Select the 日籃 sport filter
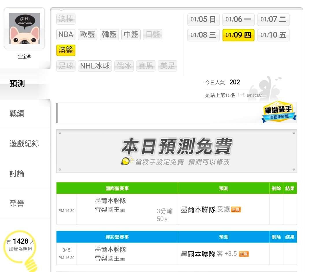Screen dimensions: 312x272 pos(153,34)
